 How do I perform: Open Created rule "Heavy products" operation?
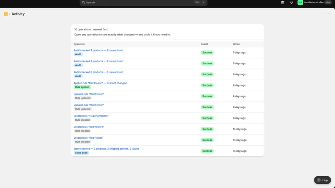(x=91, y=116)
